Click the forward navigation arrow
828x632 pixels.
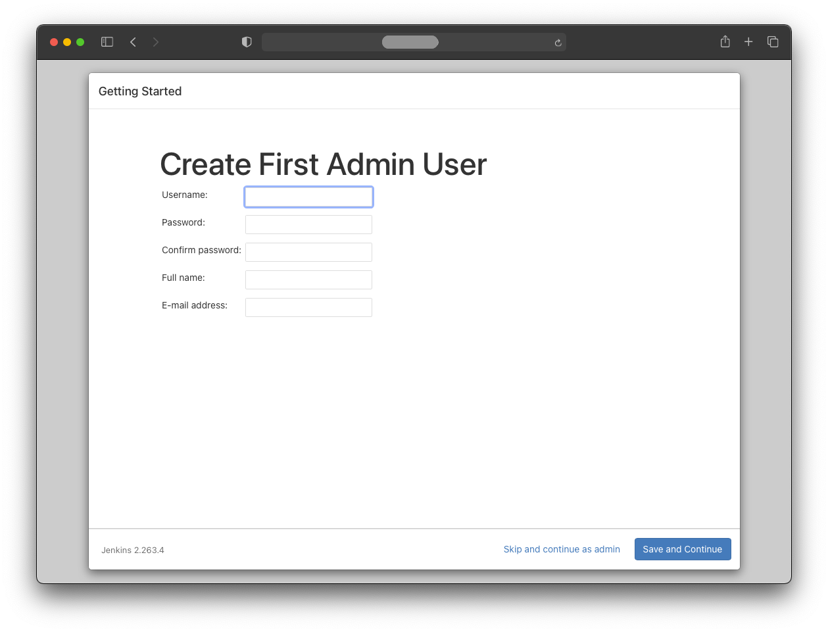pos(156,42)
